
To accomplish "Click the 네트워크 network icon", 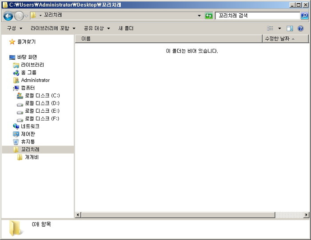I will click(x=16, y=126).
